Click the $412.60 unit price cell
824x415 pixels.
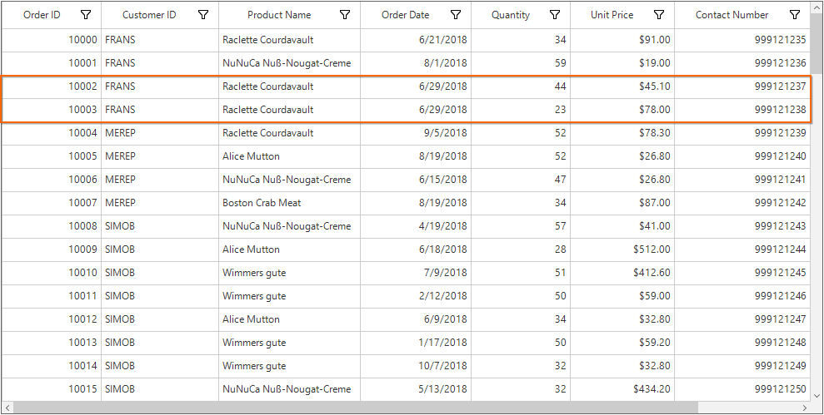point(622,273)
